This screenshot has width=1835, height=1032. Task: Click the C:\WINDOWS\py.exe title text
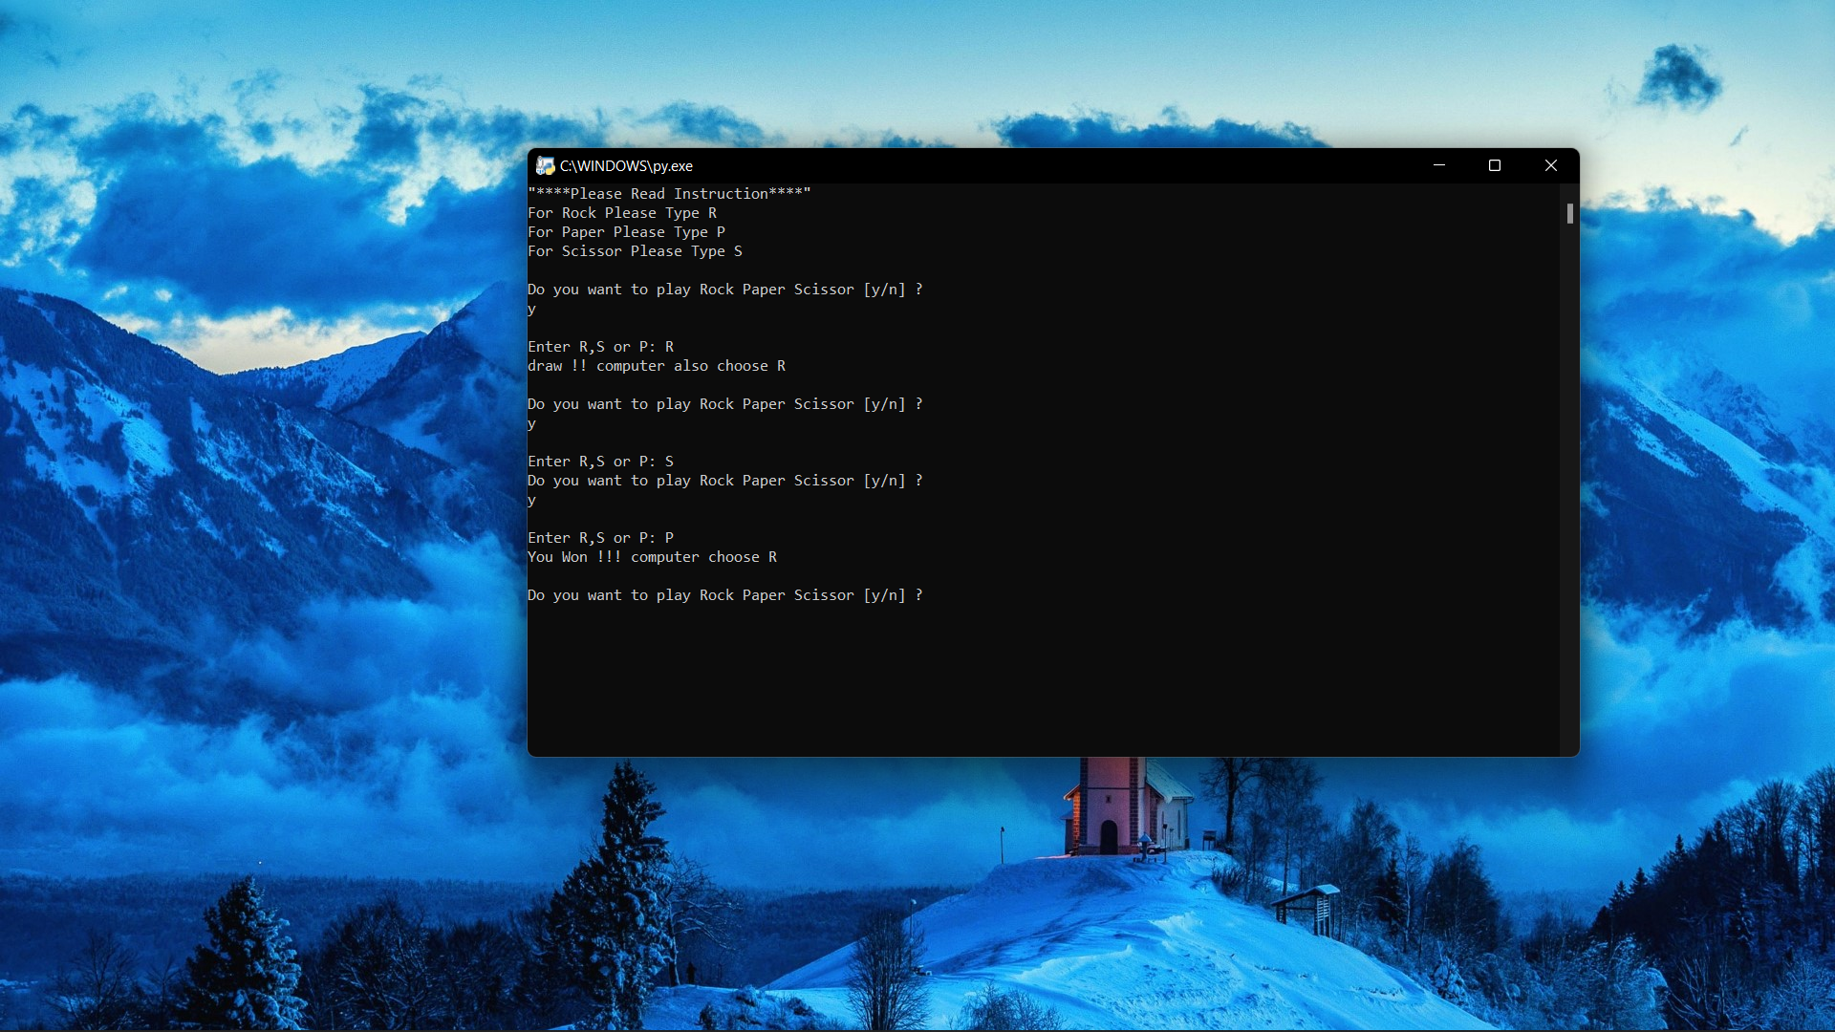626,166
